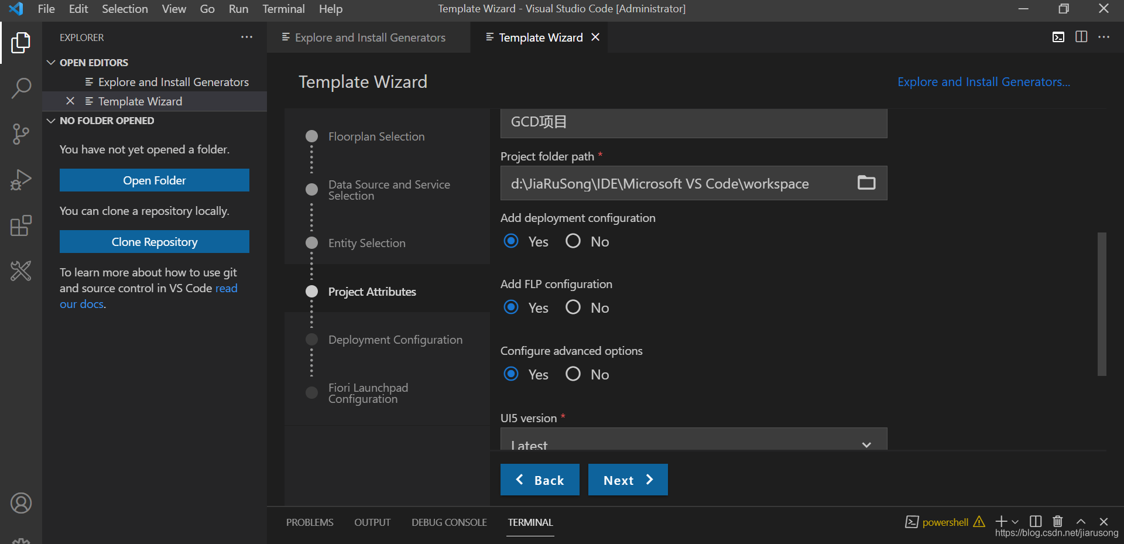Image resolution: width=1124 pixels, height=544 pixels.
Task: Open Explorer more actions ellipsis
Action: [246, 37]
